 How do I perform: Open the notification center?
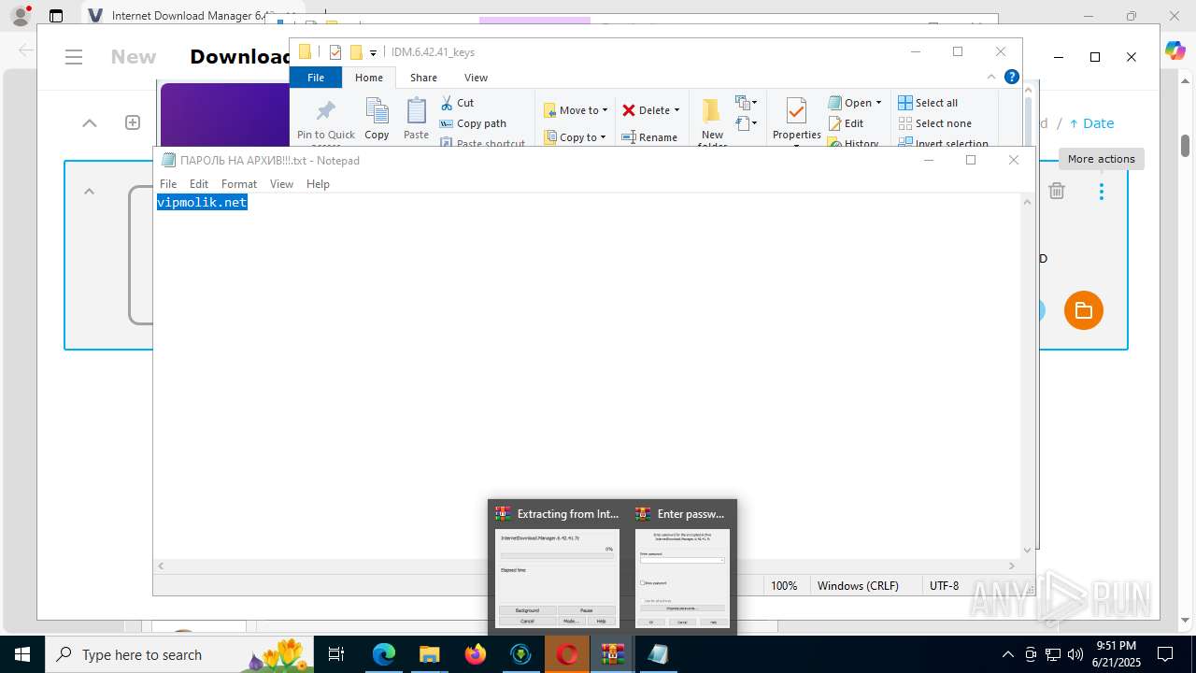[x=1165, y=654]
